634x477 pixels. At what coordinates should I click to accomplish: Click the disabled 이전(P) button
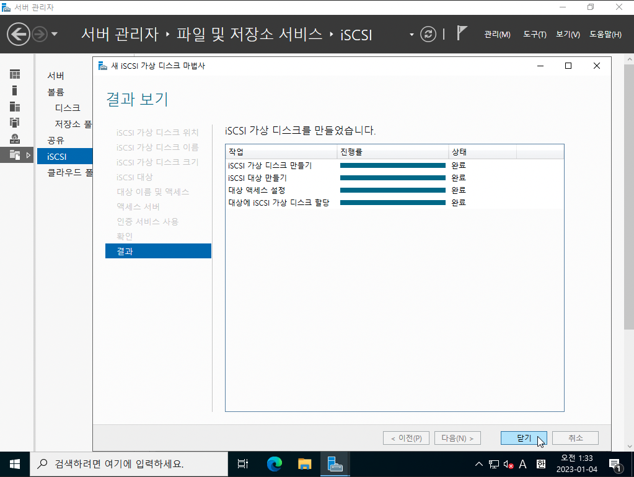tap(406, 438)
